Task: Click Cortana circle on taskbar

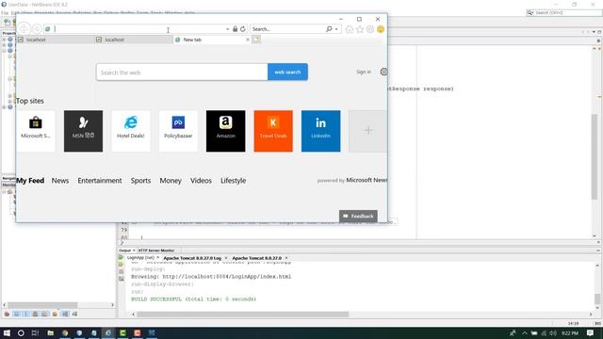Action: [x=21, y=332]
